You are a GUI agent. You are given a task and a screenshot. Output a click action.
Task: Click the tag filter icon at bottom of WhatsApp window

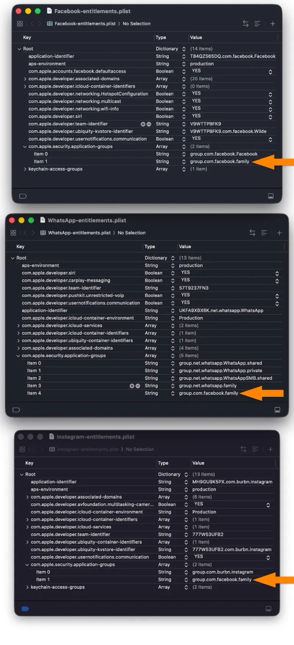click(x=16, y=410)
